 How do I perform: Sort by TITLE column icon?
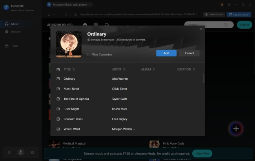click(x=74, y=70)
